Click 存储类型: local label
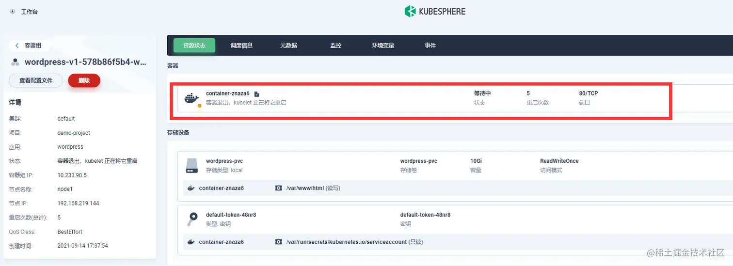The width and height of the screenshot is (733, 266). (224, 171)
